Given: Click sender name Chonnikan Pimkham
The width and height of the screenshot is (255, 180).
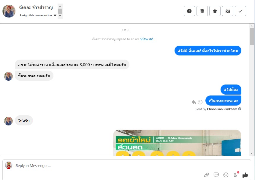Looking at the screenshot, I should [222, 109].
